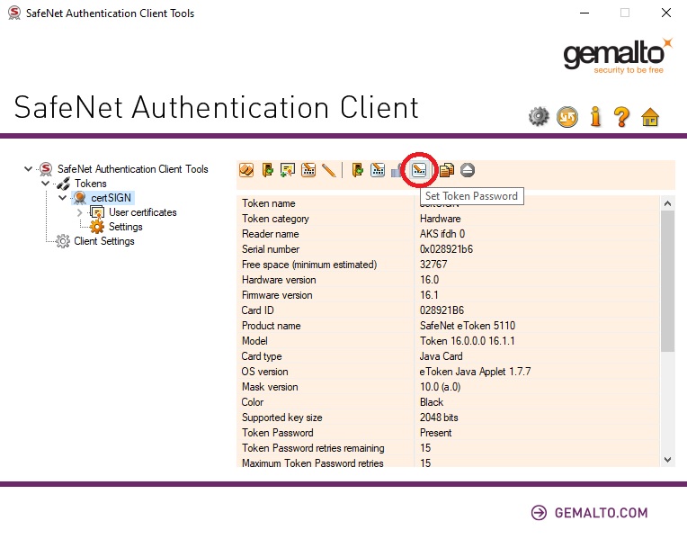Select Client Settings in the tree
This screenshot has width=687, height=539.
click(x=103, y=241)
